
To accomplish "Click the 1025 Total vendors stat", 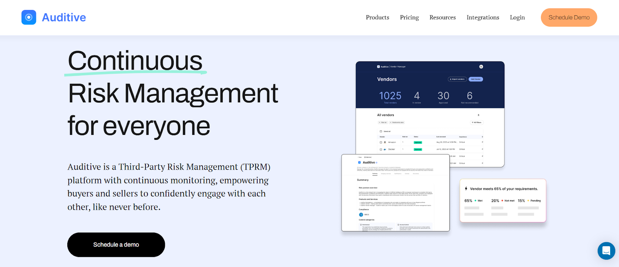I will (x=390, y=97).
